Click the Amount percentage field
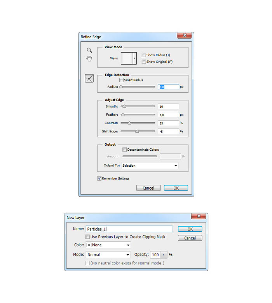272x303 pixels. coord(170,156)
